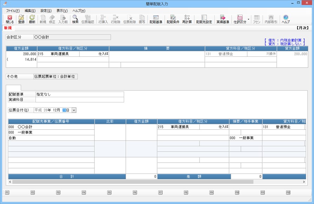Click the 登録 (Register) toolbar icon
Image resolution: width=314 pixels, height=204 pixels.
pos(21,19)
